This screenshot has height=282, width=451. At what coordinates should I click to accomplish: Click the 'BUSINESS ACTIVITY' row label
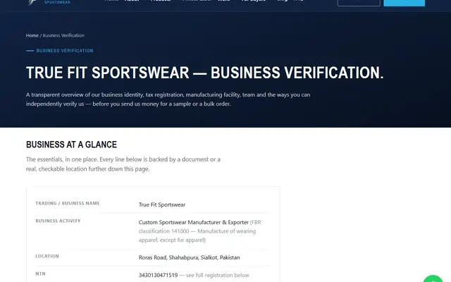pyautogui.click(x=58, y=221)
